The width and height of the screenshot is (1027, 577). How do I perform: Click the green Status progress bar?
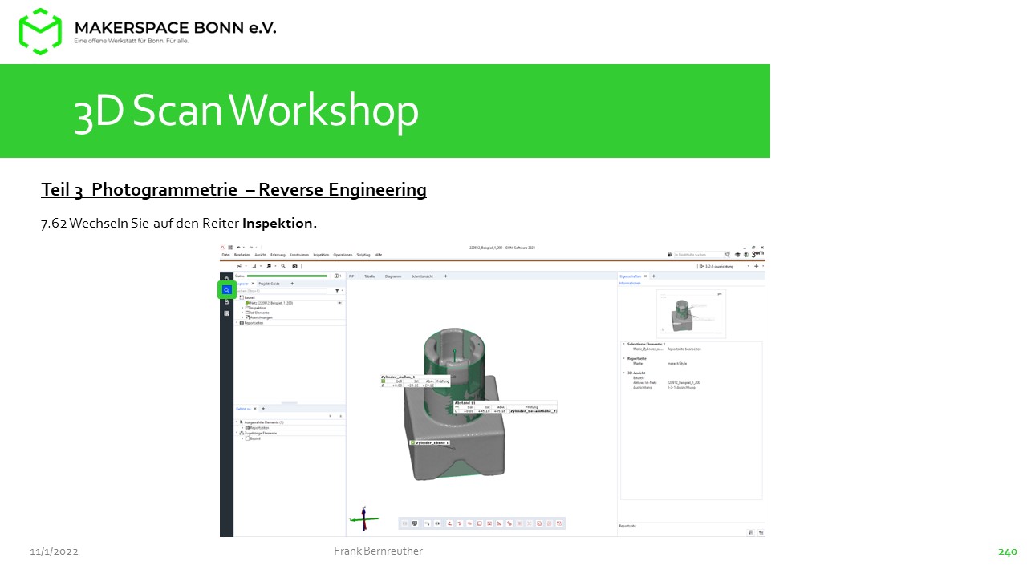[287, 276]
